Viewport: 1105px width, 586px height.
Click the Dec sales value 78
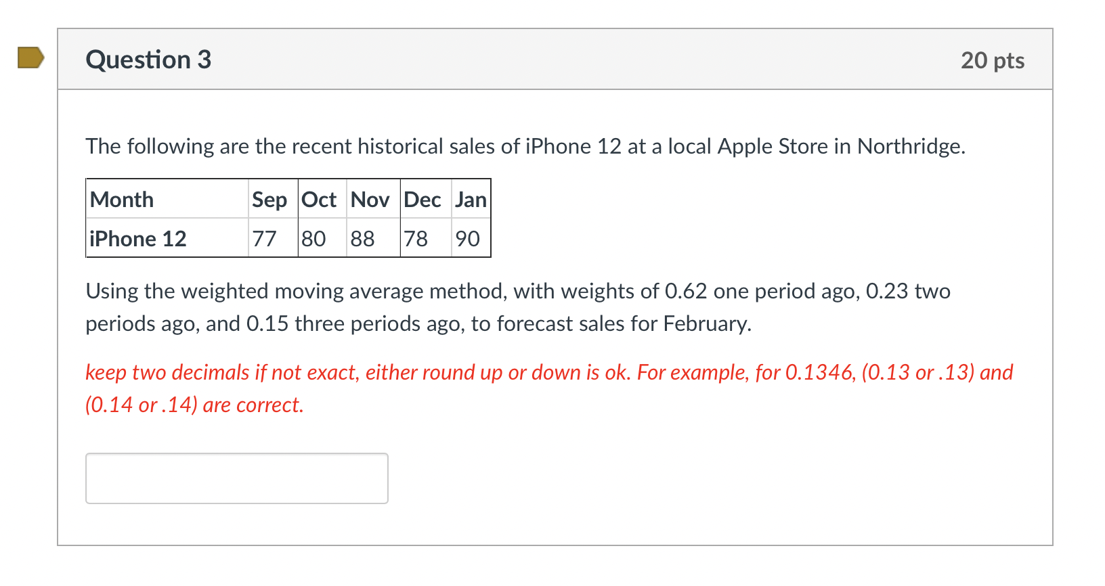coord(416,239)
